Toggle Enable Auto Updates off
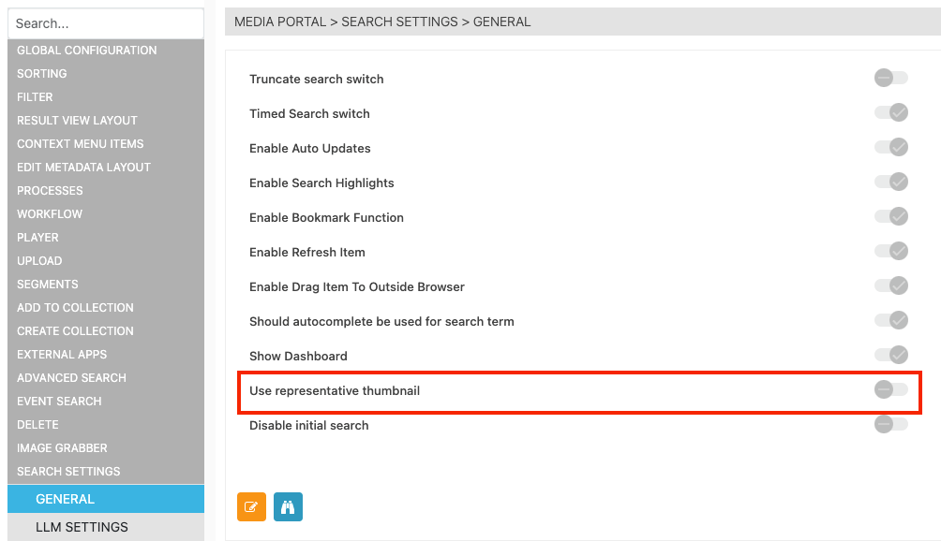 pyautogui.click(x=889, y=147)
